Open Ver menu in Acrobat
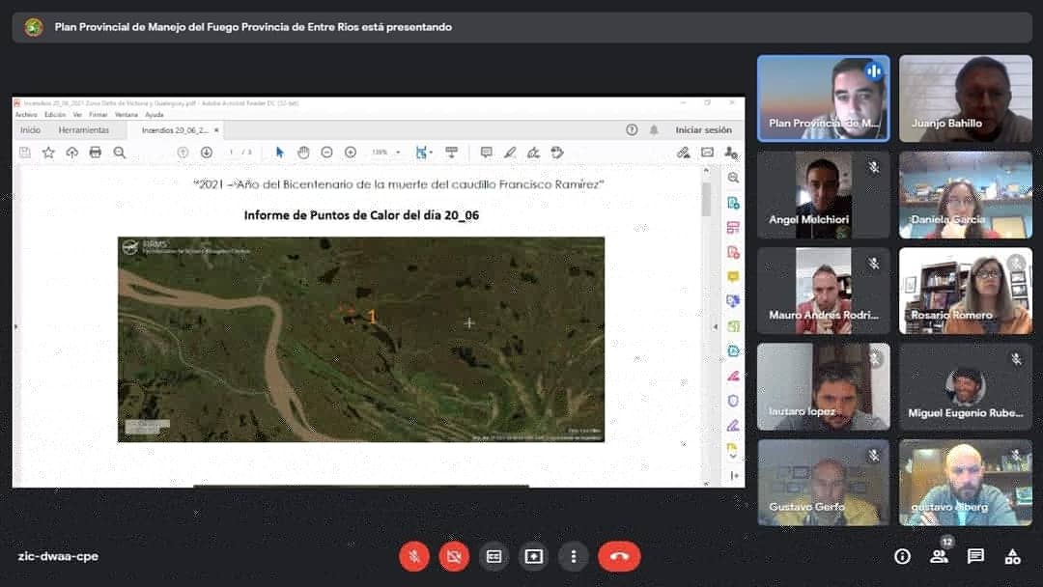The width and height of the screenshot is (1043, 587). [x=77, y=115]
